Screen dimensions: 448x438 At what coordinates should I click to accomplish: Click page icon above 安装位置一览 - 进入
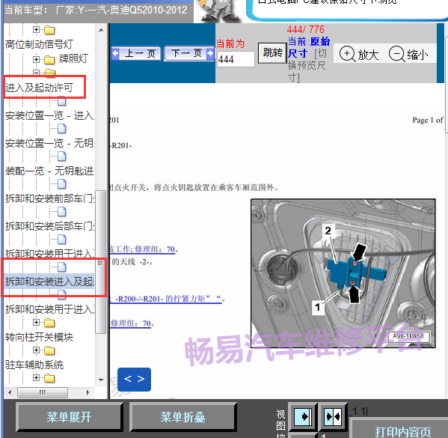coord(62,101)
